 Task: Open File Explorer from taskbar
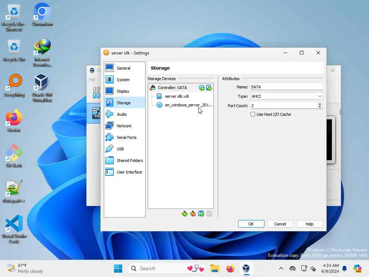click(215, 268)
